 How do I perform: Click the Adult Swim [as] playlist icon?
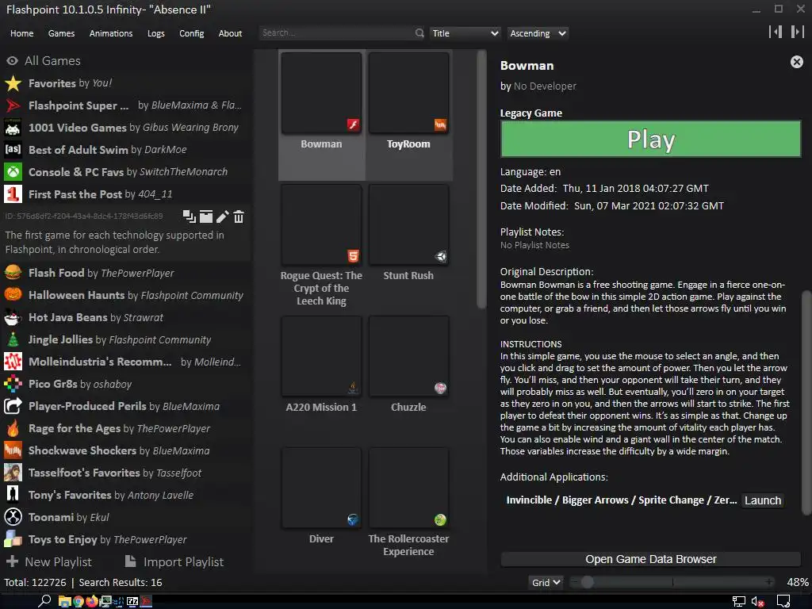click(x=13, y=150)
